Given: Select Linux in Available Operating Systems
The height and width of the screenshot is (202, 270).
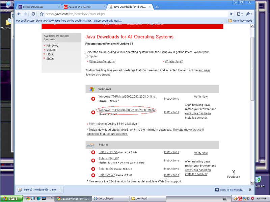Looking at the screenshot, I should (50, 54).
